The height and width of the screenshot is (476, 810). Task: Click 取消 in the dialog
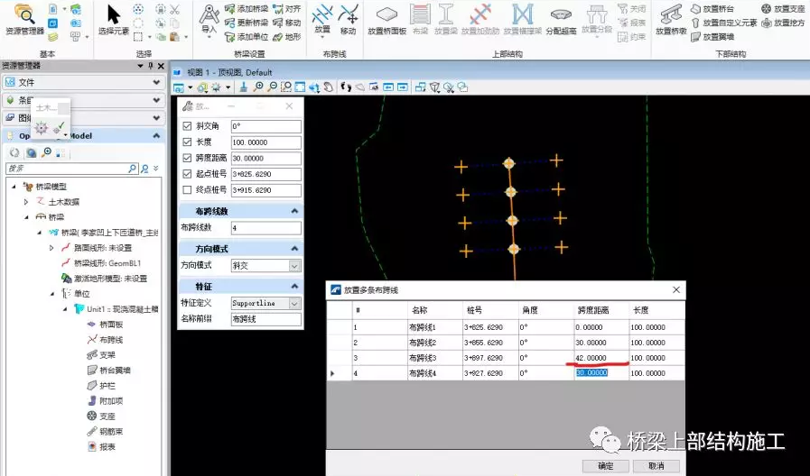[656, 466]
